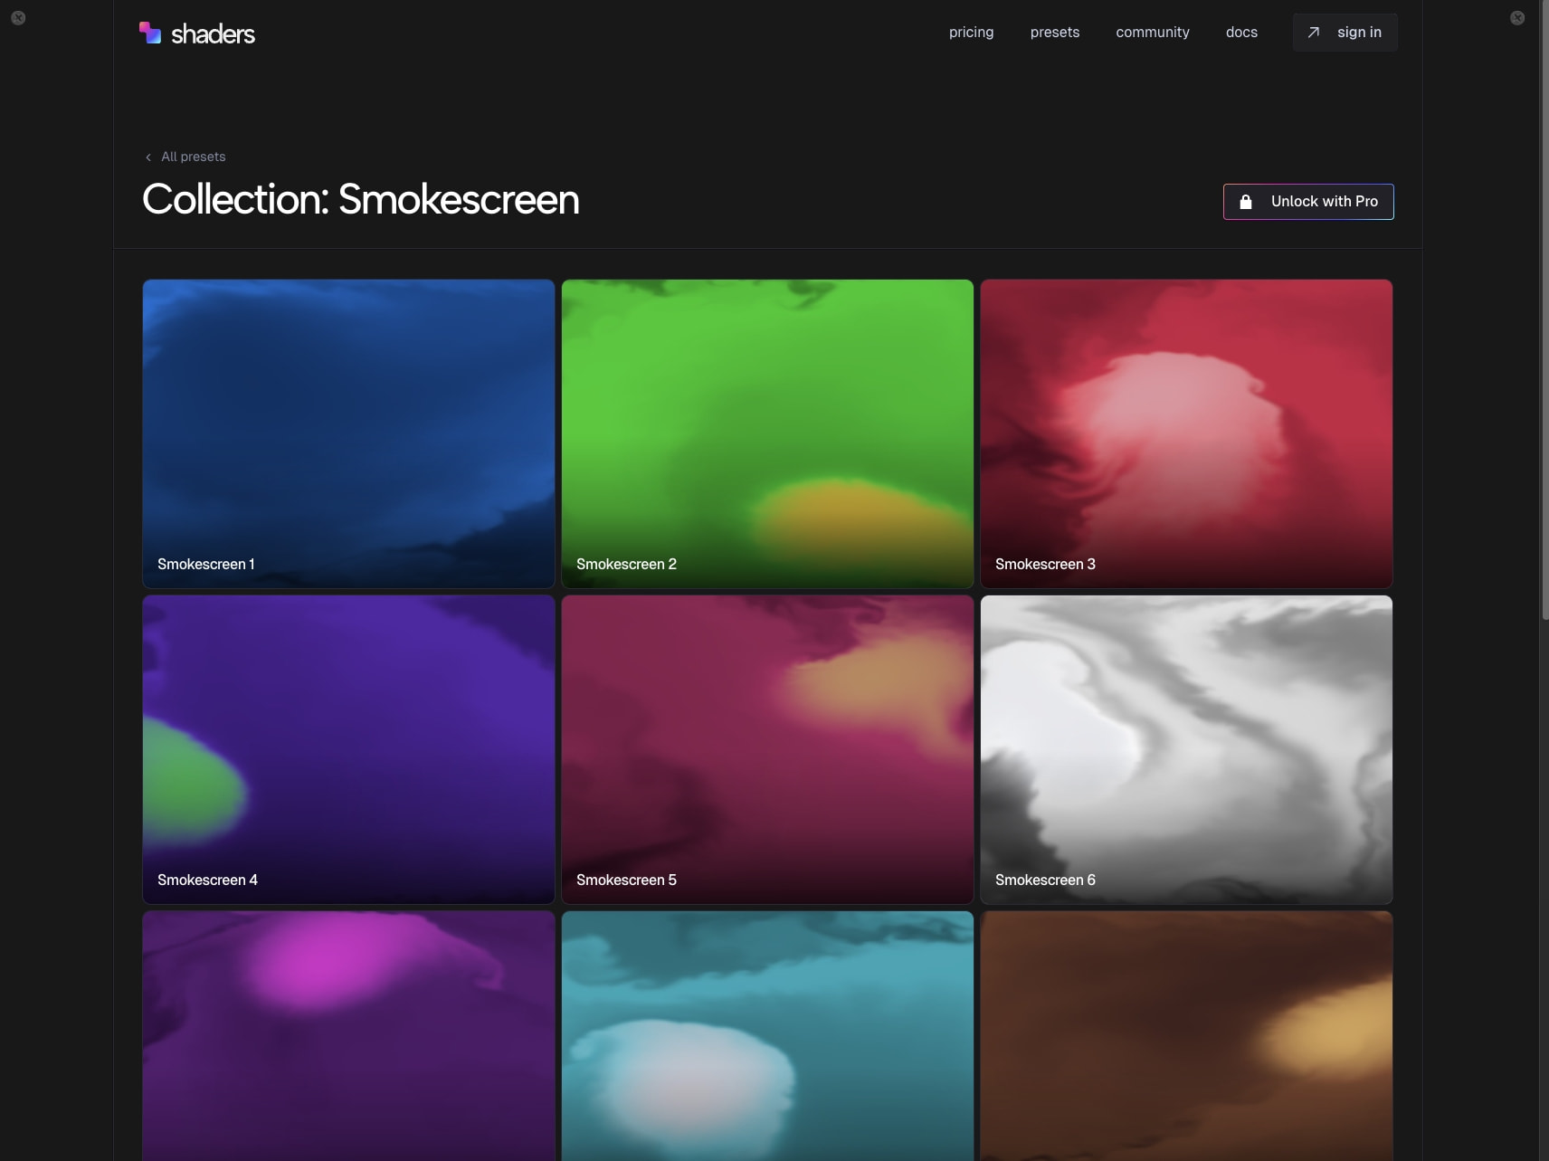Image resolution: width=1549 pixels, height=1161 pixels.
Task: Click the sign in button
Action: [x=1345, y=33]
